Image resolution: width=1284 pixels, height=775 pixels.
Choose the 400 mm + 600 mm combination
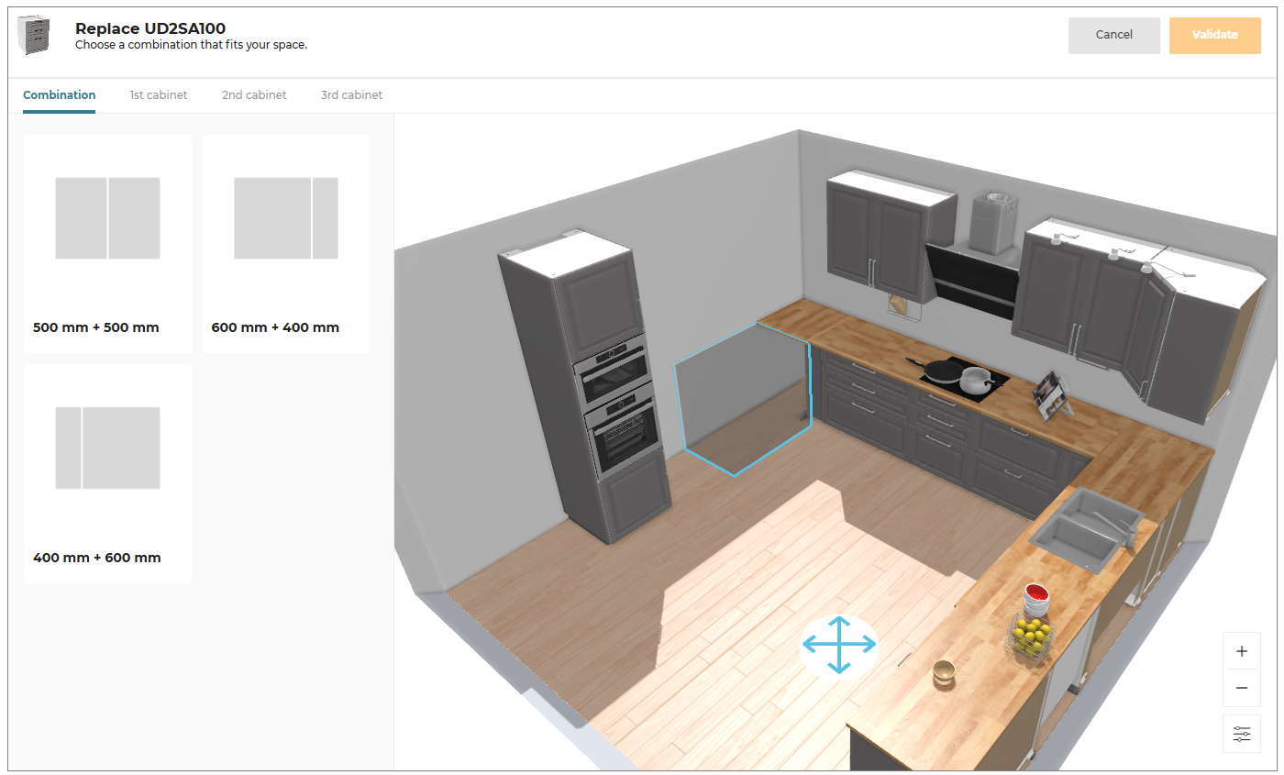tap(107, 473)
